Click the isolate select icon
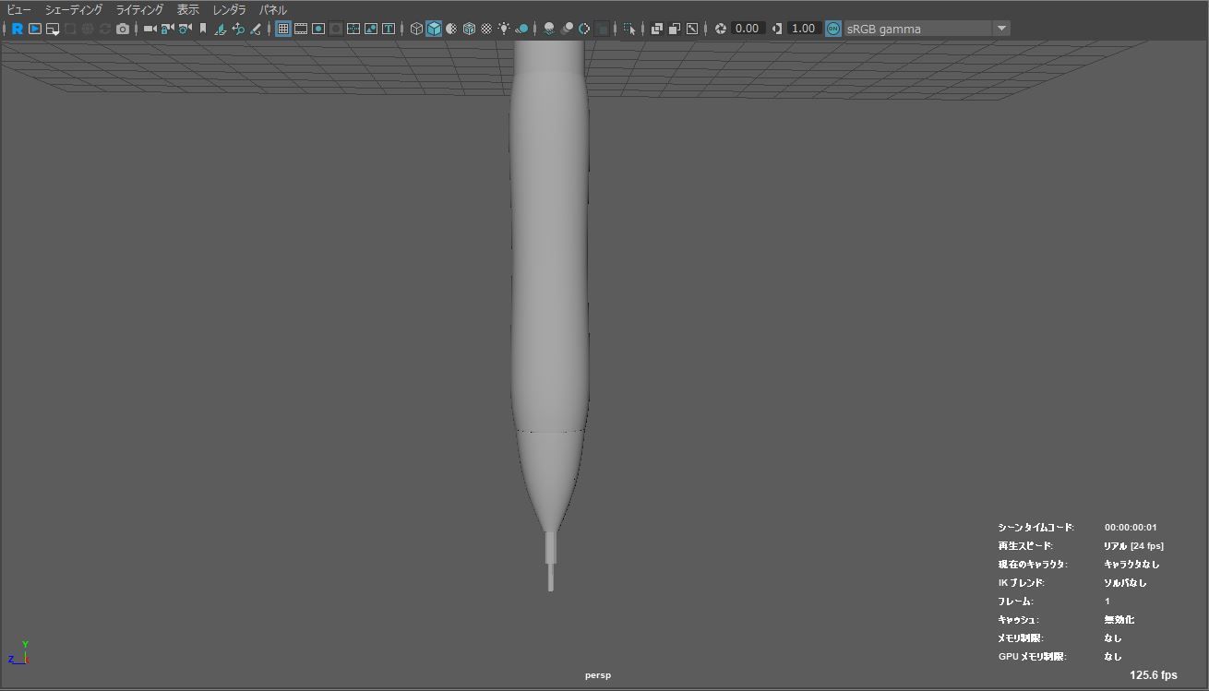The height and width of the screenshot is (691, 1209). pos(628,29)
